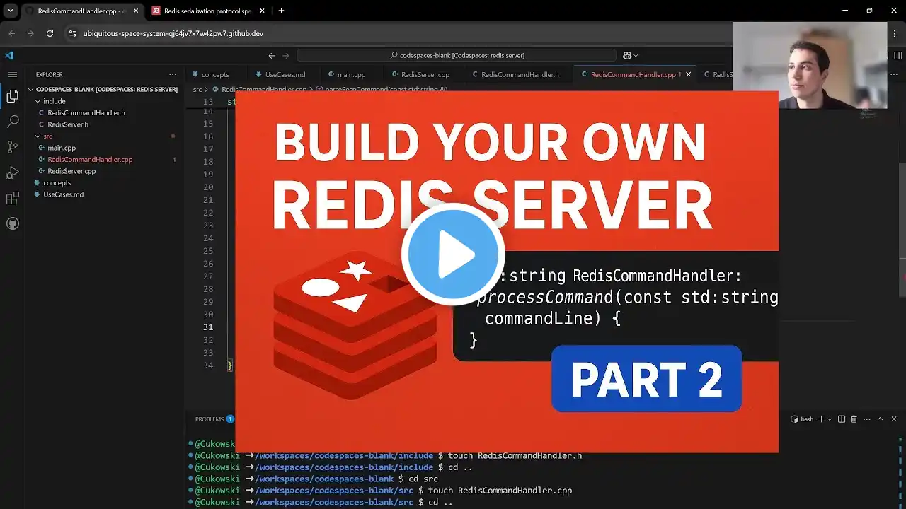
Task: Split the bash terminal
Action: pyautogui.click(x=842, y=419)
